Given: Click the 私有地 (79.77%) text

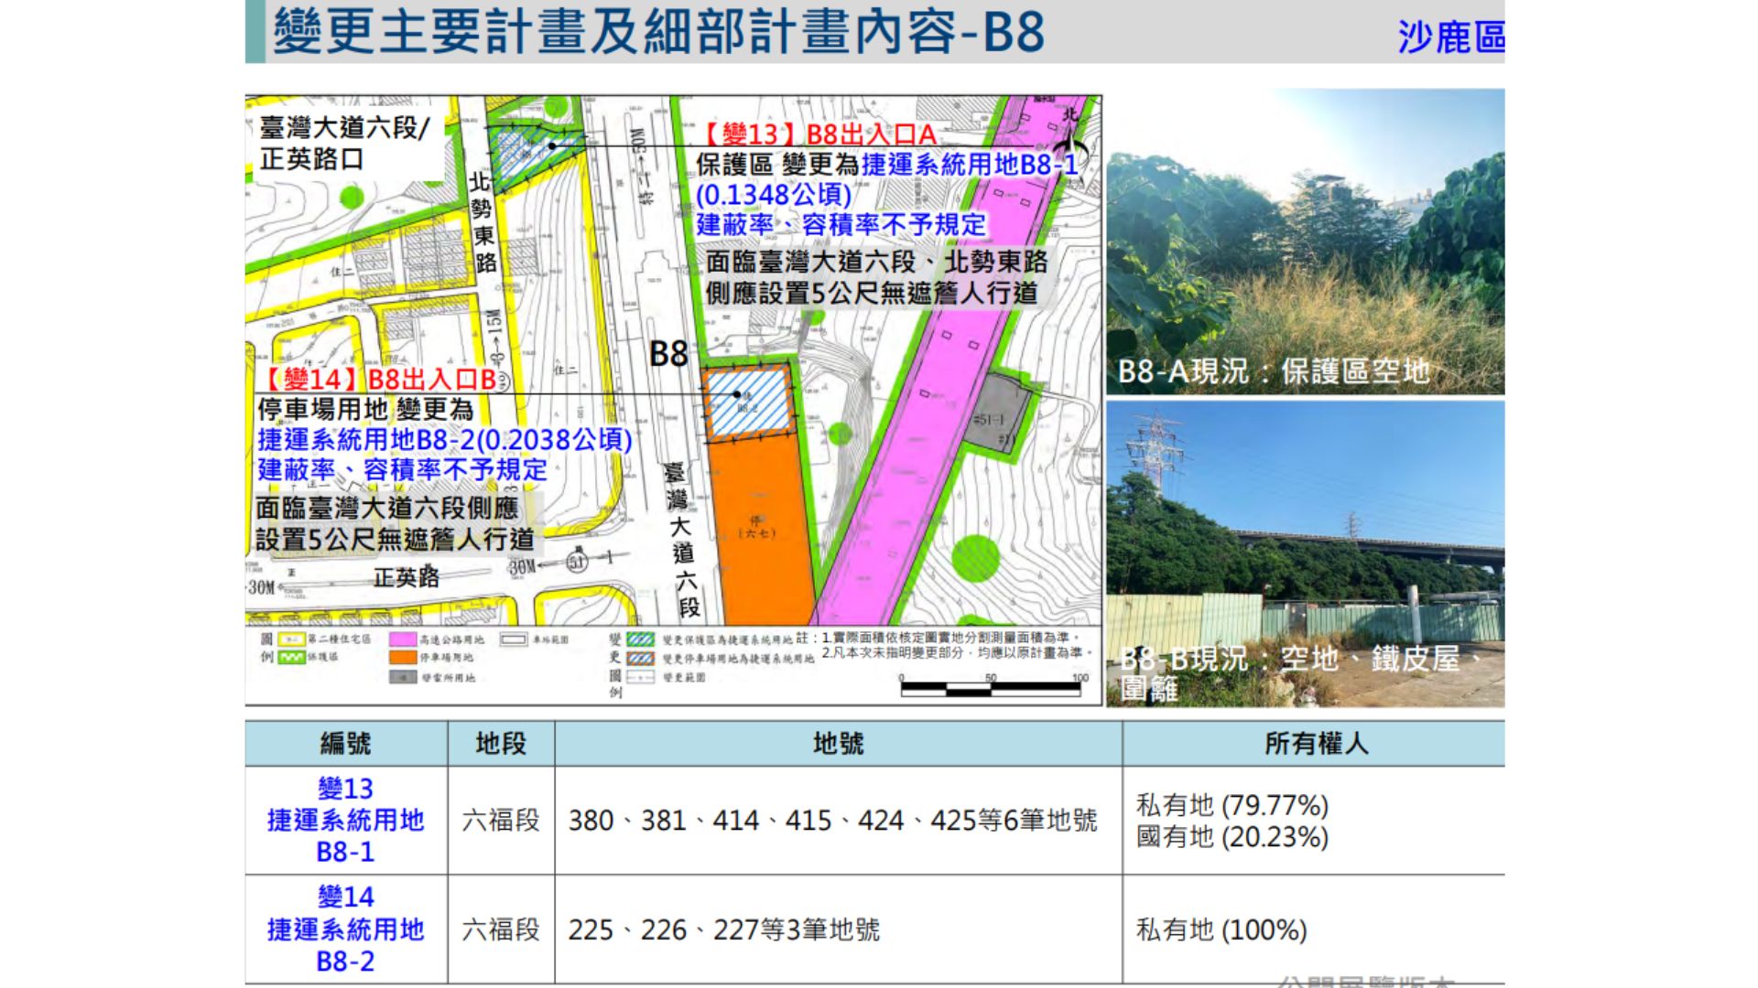Looking at the screenshot, I should click(x=1232, y=805).
